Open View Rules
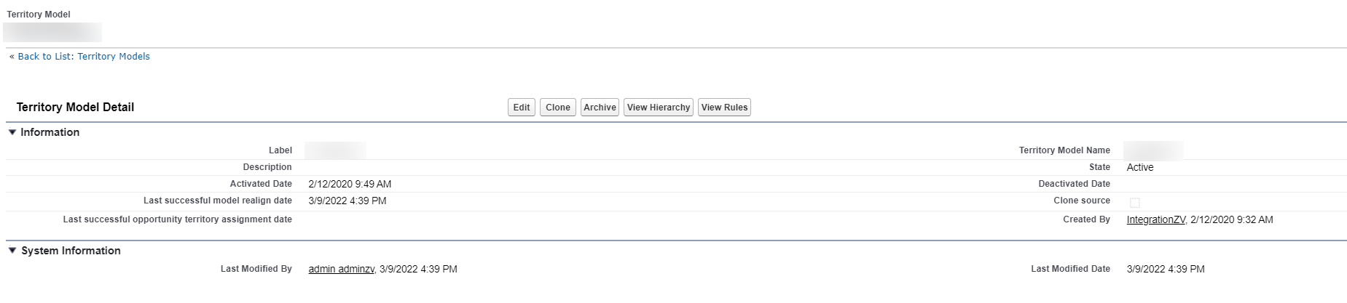1347x303 pixels. click(724, 108)
